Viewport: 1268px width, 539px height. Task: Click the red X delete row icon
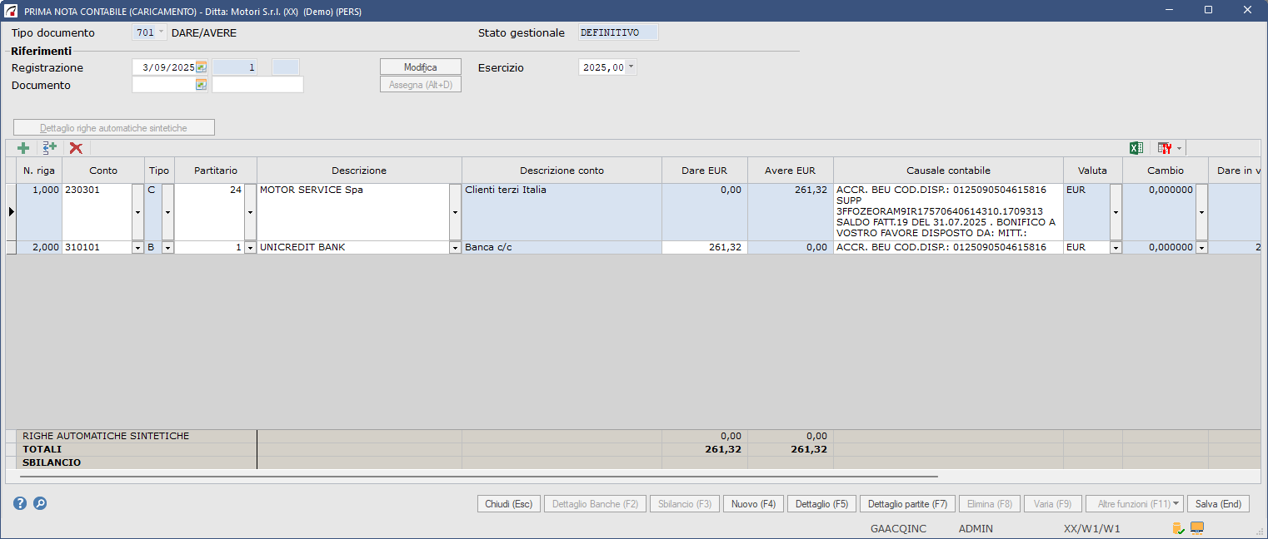(76, 148)
